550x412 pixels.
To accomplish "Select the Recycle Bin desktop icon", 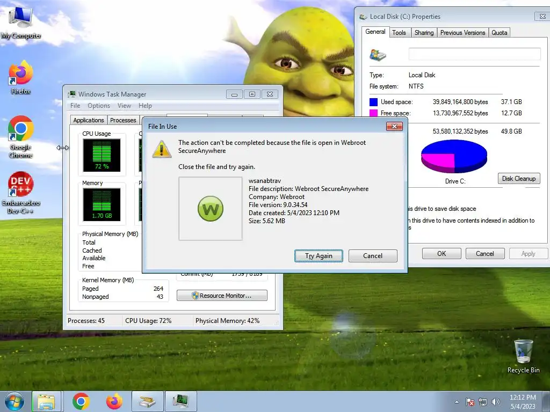I will (x=523, y=356).
